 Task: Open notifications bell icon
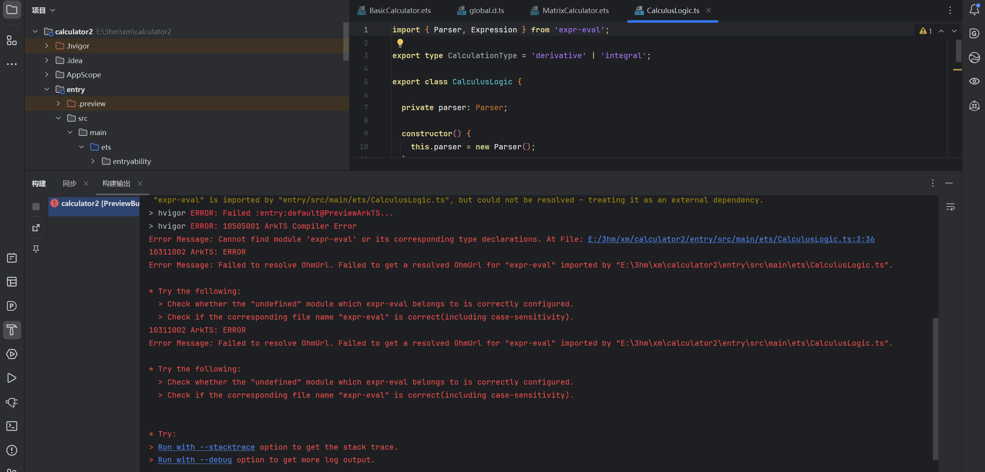click(x=974, y=10)
